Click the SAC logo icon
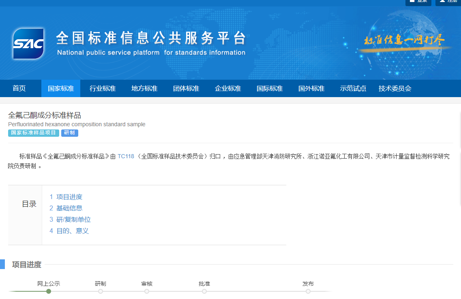461x299 pixels. coord(28,44)
